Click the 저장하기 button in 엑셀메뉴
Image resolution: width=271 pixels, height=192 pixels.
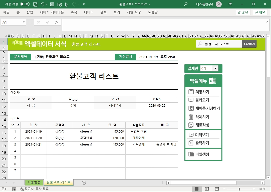(x=202, y=92)
